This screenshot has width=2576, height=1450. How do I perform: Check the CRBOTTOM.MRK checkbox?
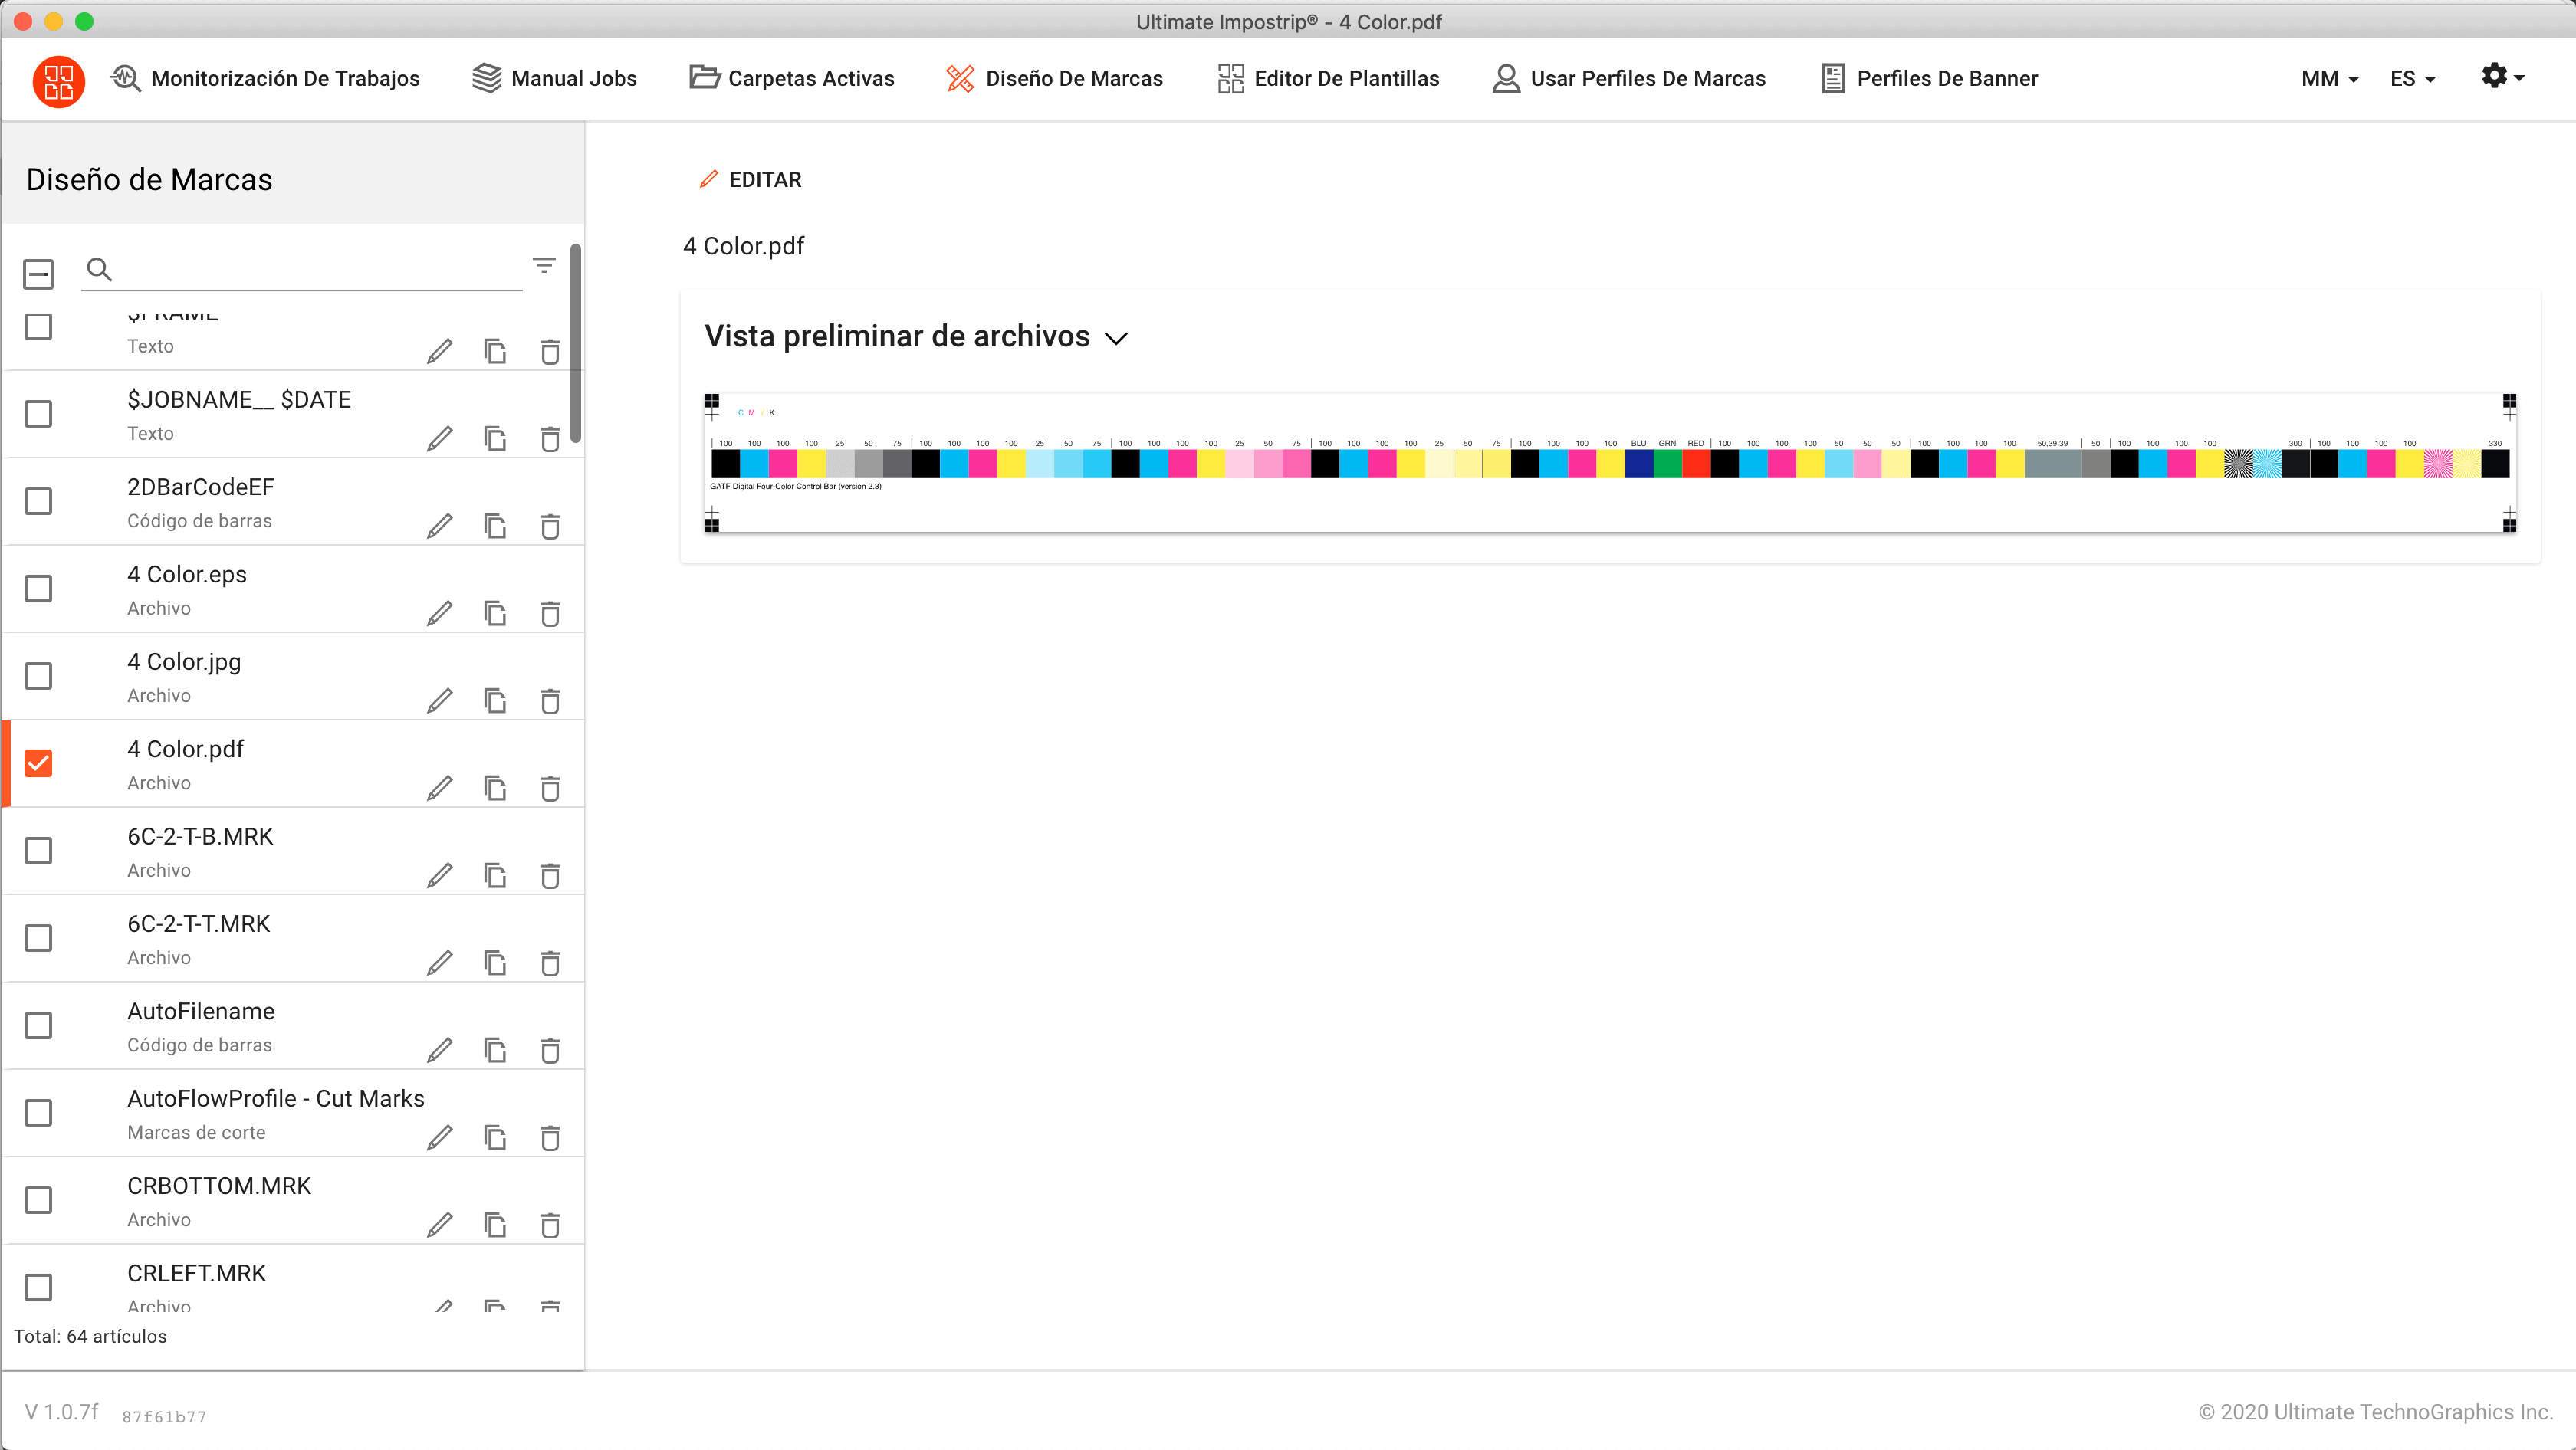pyautogui.click(x=38, y=1200)
